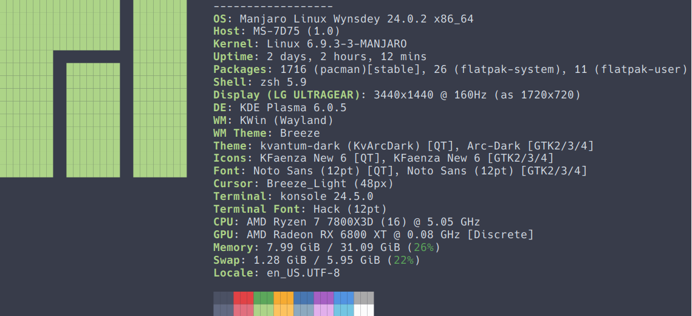
Task: Click the lavender swatch in the bottom color row
Action: click(324, 310)
